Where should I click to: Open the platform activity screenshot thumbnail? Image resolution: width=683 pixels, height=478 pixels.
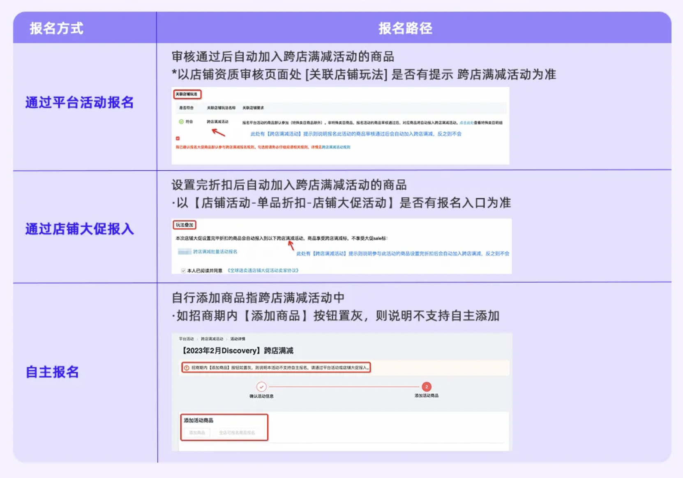[340, 125]
